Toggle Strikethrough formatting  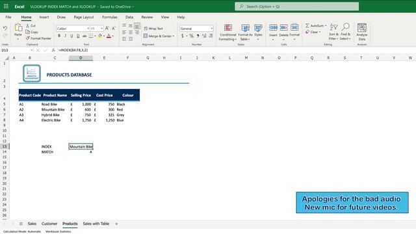84,36
